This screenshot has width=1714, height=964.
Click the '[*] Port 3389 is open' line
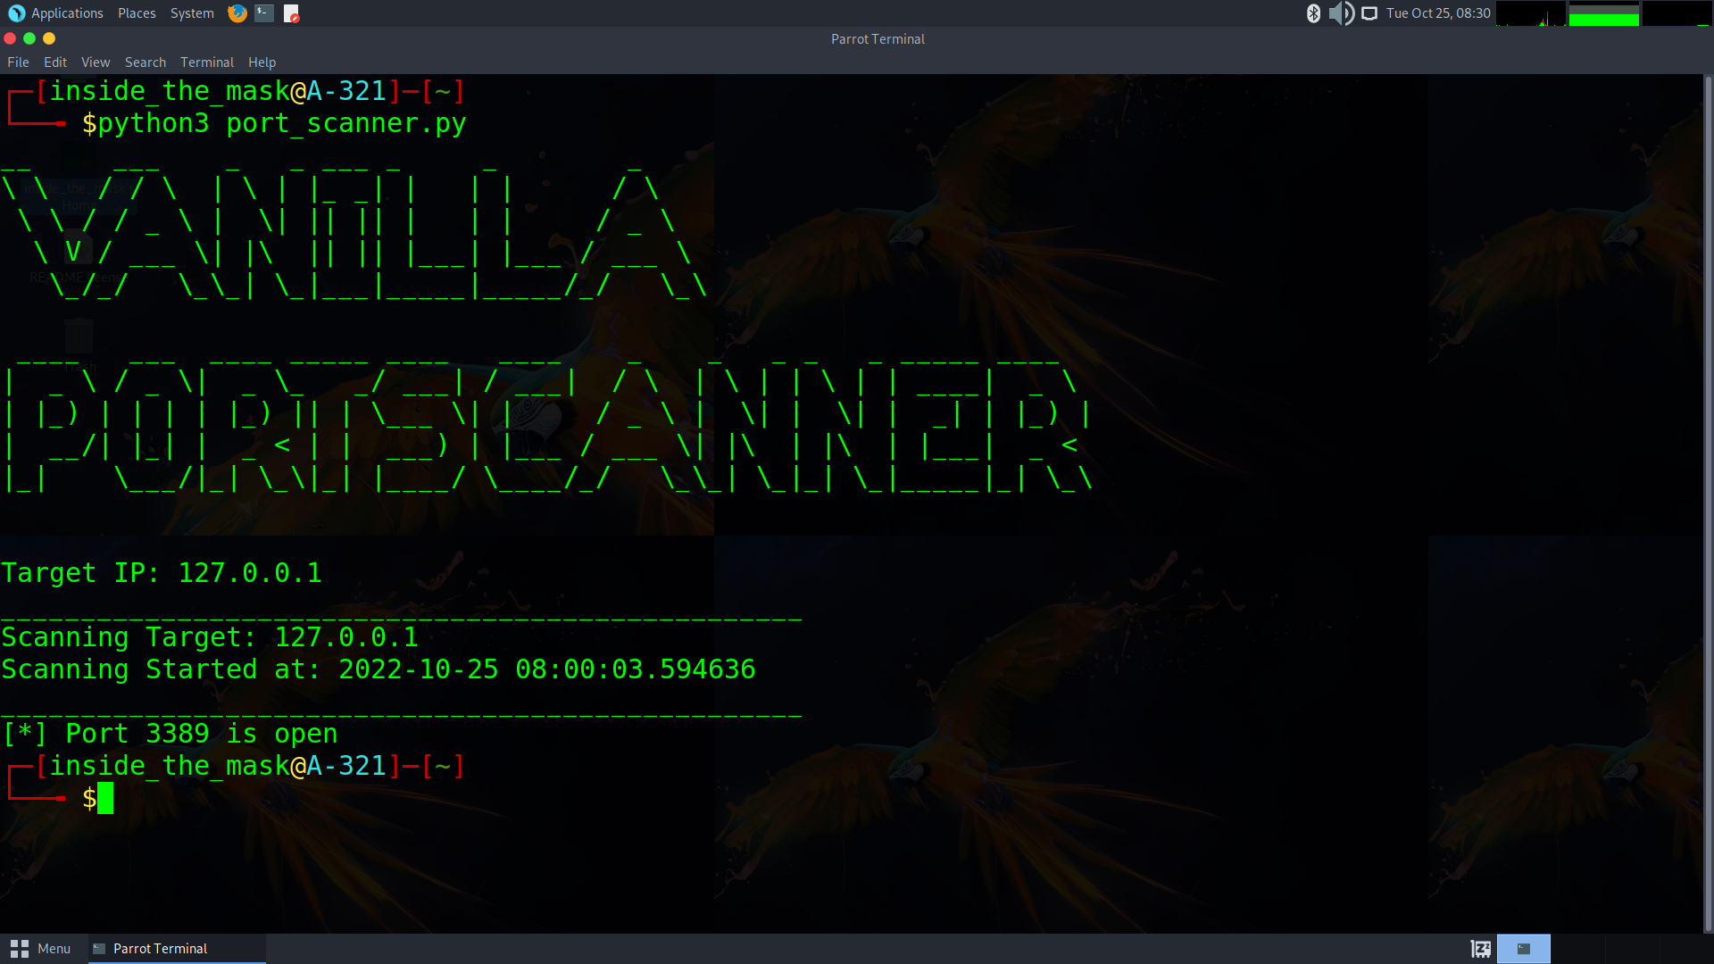pyautogui.click(x=170, y=734)
